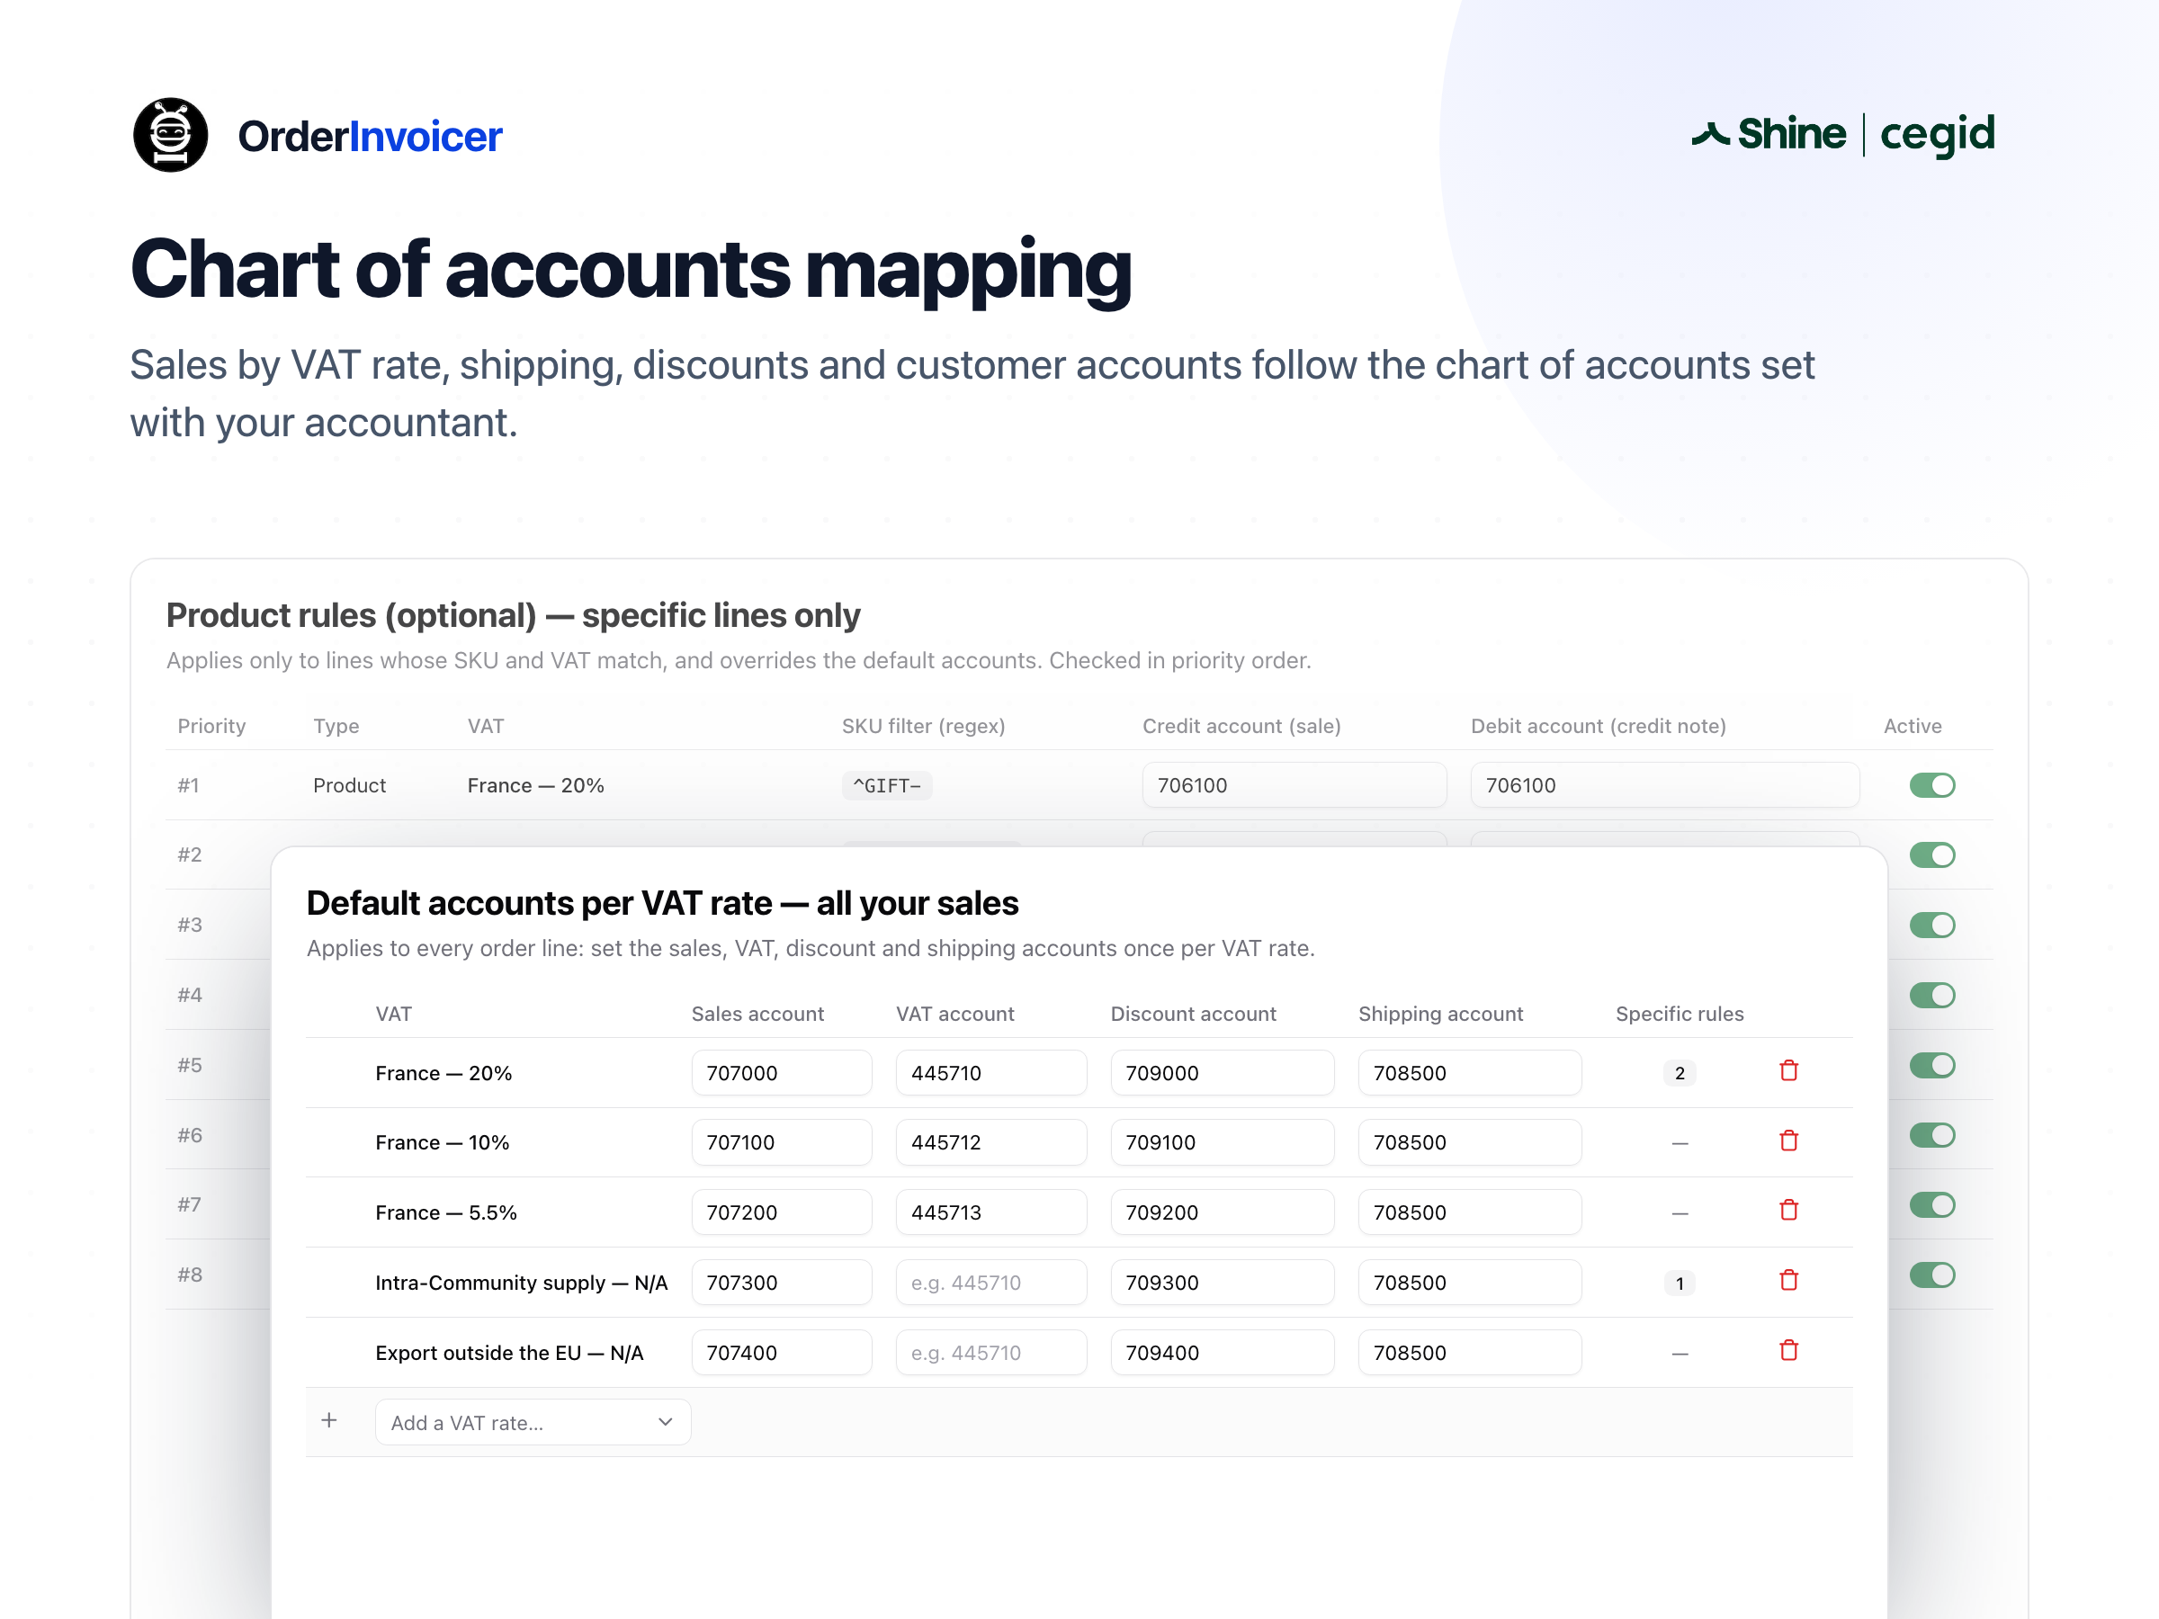The width and height of the screenshot is (2159, 1619).
Task: Edit the France — 5.5% shipping account field
Action: tap(1470, 1213)
